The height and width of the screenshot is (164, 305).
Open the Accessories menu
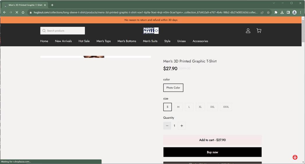(x=200, y=41)
